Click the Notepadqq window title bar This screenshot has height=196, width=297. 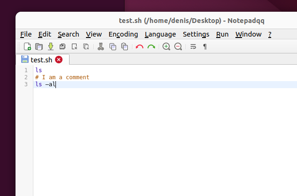(x=156, y=21)
